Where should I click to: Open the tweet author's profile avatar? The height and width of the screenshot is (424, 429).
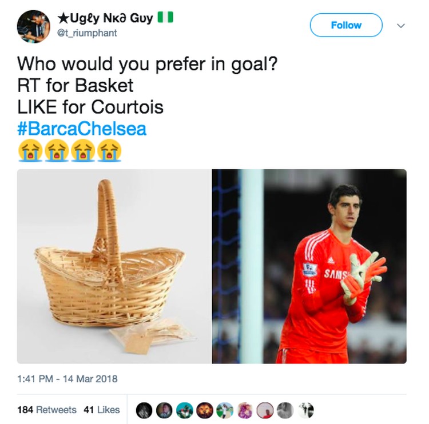coord(33,26)
